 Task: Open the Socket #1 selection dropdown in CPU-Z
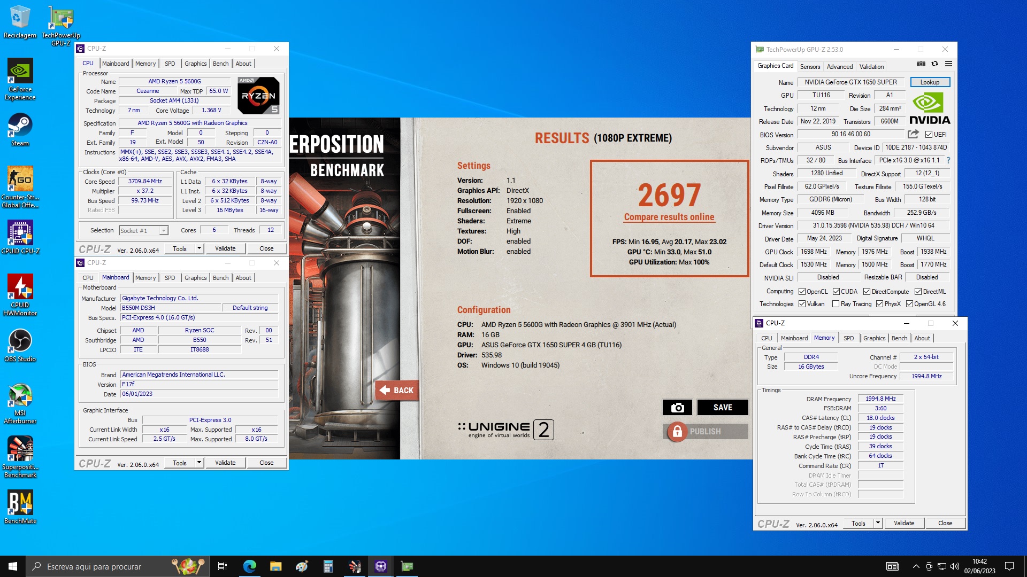click(143, 231)
